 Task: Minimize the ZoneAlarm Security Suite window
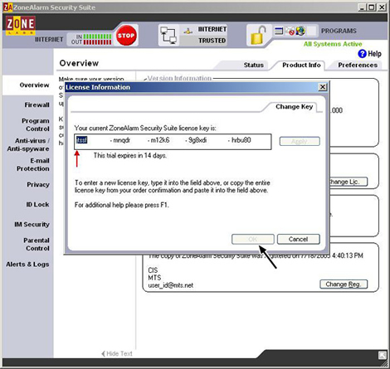point(363,7)
